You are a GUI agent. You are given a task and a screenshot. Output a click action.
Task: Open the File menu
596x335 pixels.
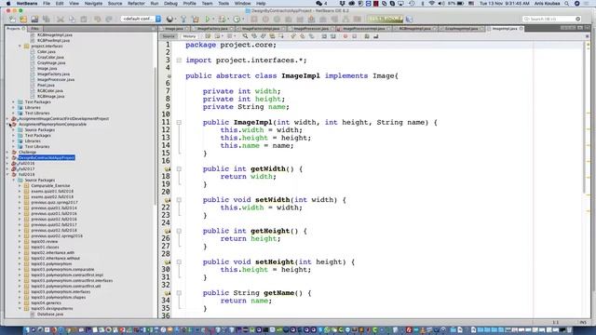click(47, 4)
